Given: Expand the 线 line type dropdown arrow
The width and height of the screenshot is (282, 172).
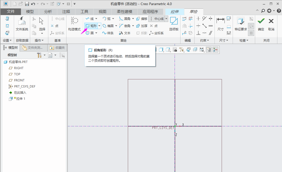Looking at the screenshot, I should 96,19.
